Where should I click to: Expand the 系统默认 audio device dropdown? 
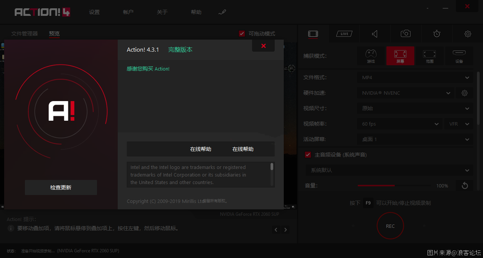pyautogui.click(x=389, y=170)
